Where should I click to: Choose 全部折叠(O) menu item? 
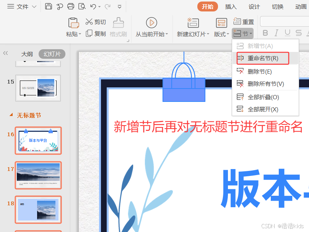pyautogui.click(x=265, y=97)
